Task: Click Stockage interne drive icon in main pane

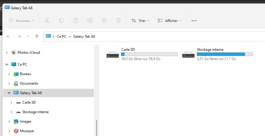Action: tap(188, 55)
